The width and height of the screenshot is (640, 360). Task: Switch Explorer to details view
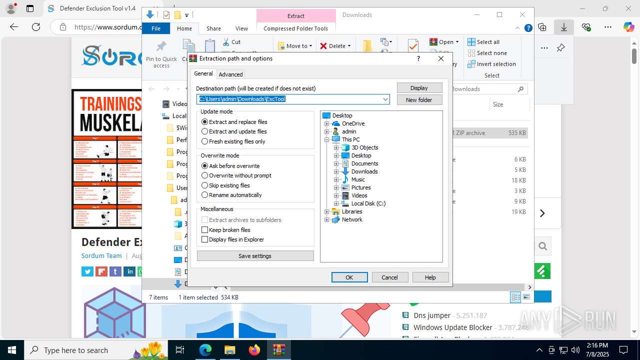[515, 297]
